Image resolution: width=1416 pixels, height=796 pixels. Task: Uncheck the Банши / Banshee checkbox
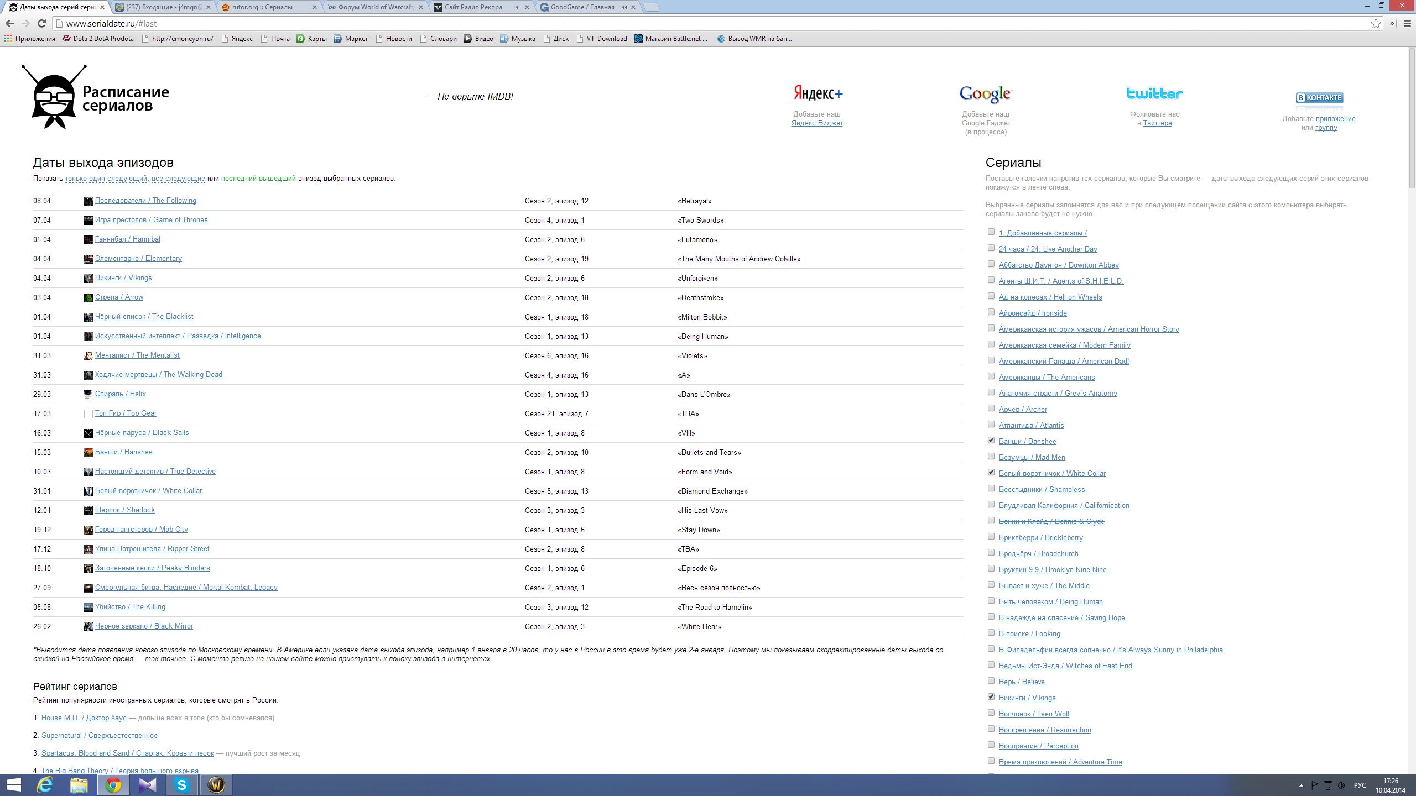(x=991, y=441)
